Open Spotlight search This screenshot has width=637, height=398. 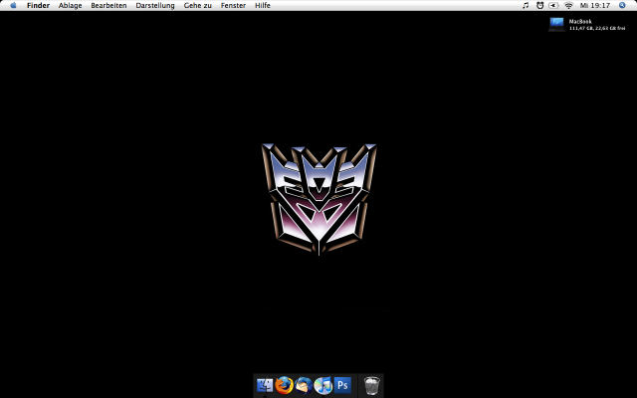click(x=622, y=5)
